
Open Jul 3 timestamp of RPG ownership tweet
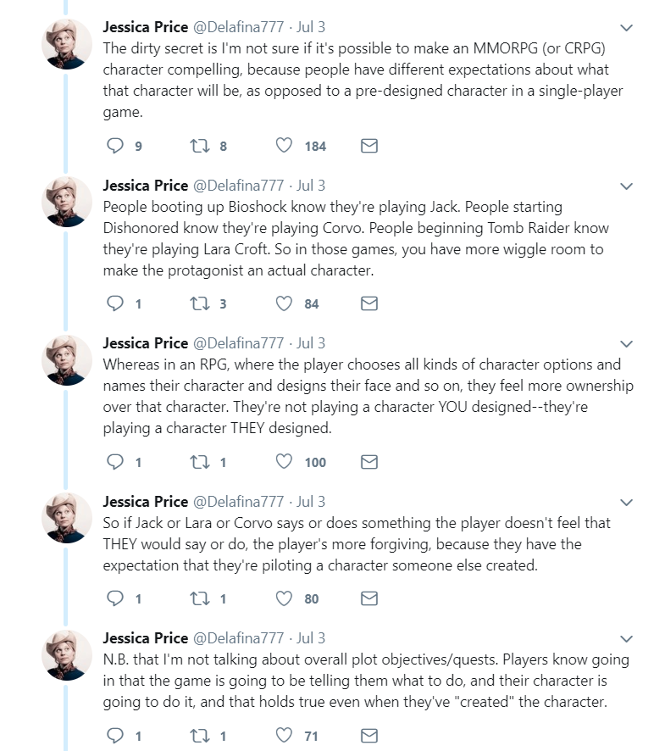(310, 343)
